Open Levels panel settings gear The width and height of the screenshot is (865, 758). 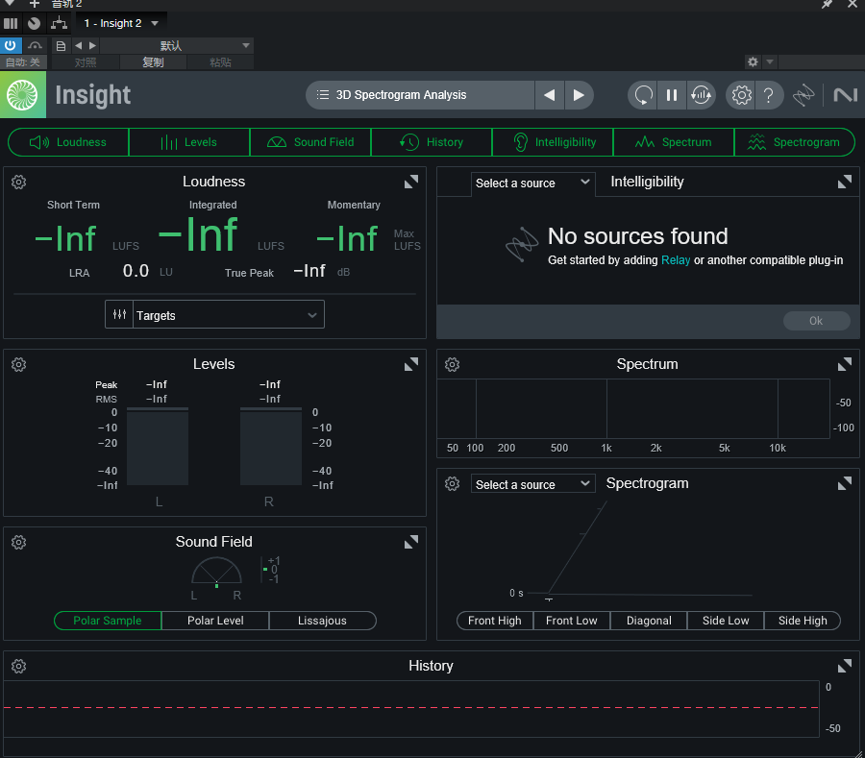pyautogui.click(x=19, y=364)
